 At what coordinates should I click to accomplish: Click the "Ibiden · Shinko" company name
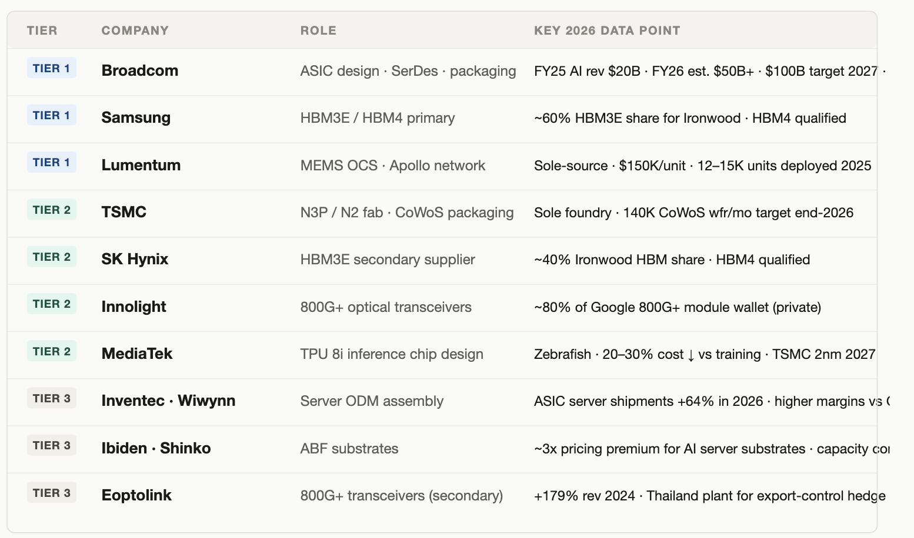coord(156,448)
